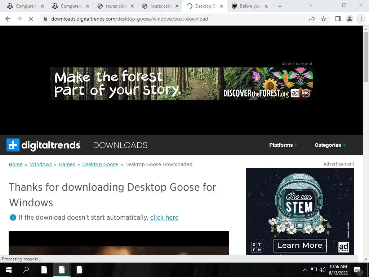Click Learn More in STEM ad
This screenshot has height=277, width=369.
coord(300,245)
